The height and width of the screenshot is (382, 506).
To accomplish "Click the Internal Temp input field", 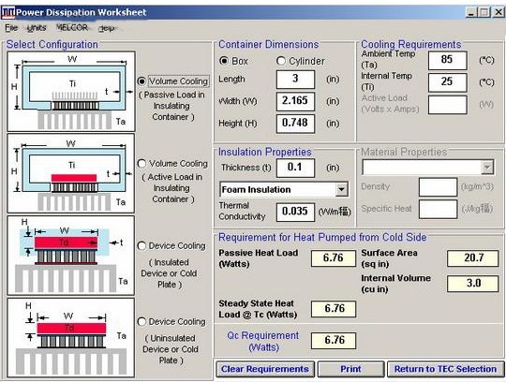I will click(447, 82).
